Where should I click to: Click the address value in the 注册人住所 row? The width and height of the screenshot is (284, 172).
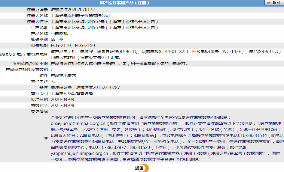tap(105, 22)
